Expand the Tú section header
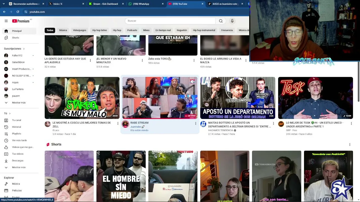The height and width of the screenshot is (202, 360). point(7,113)
